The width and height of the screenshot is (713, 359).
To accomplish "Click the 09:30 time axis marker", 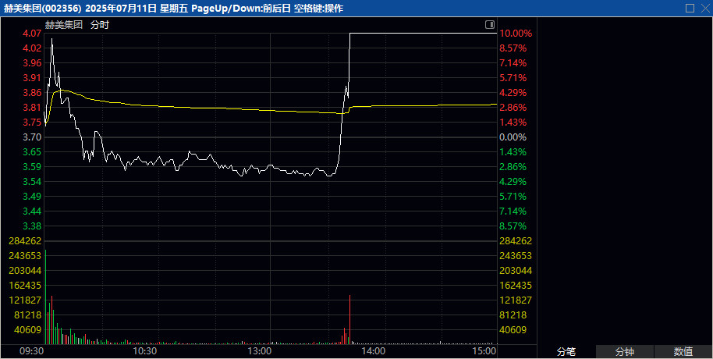I will (x=31, y=352).
